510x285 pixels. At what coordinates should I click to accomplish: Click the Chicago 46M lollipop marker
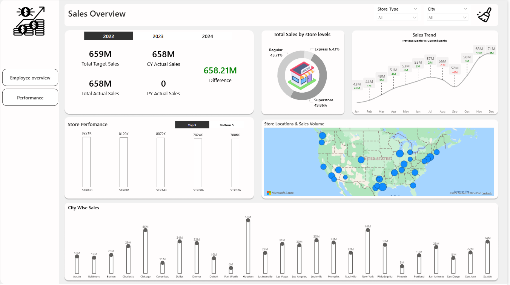[x=145, y=230]
